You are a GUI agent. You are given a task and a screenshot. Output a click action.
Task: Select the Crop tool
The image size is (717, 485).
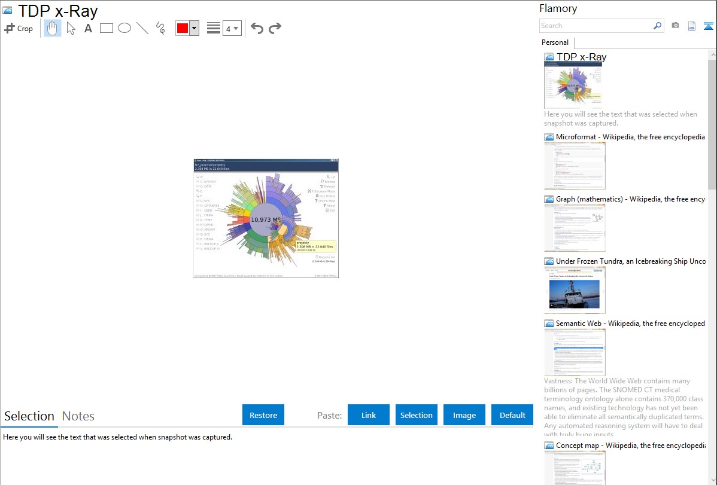[19, 28]
